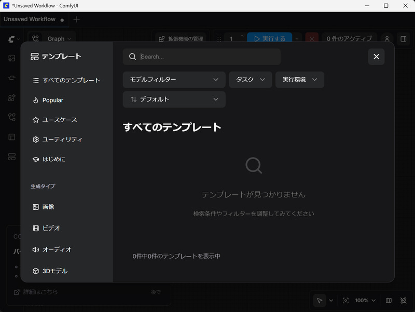The height and width of the screenshot is (312, 415).
Task: Click the red cancel icon in top bar
Action: click(311, 39)
